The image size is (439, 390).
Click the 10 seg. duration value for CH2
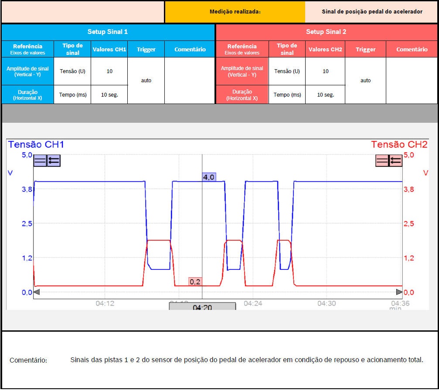coord(325,95)
